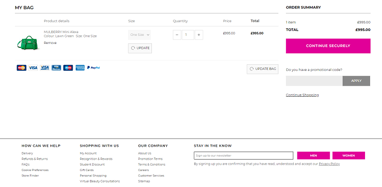Focus the newsletter sign-up email field
The width and height of the screenshot is (382, 187).
pos(244,156)
